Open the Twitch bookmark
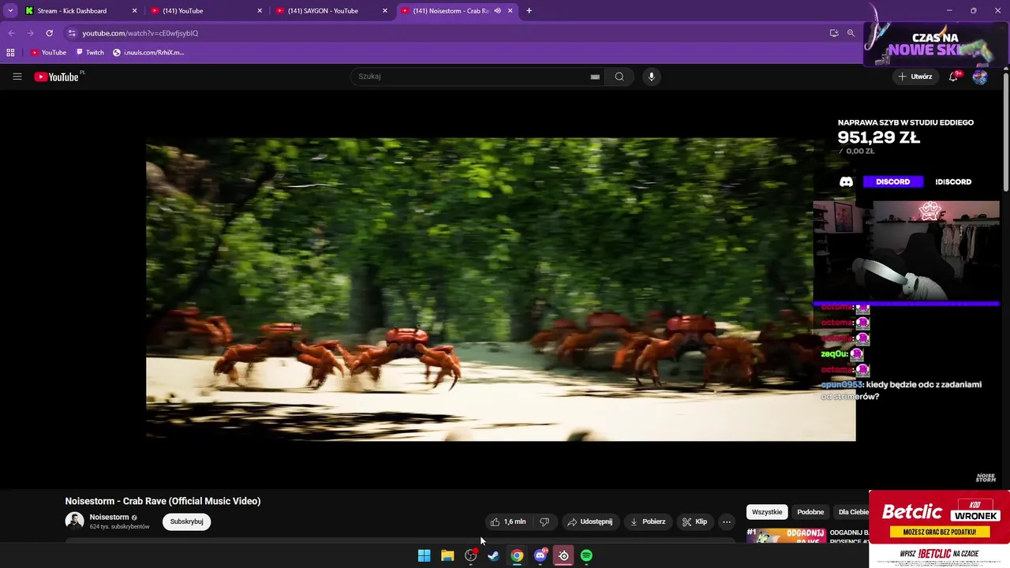 [90, 52]
